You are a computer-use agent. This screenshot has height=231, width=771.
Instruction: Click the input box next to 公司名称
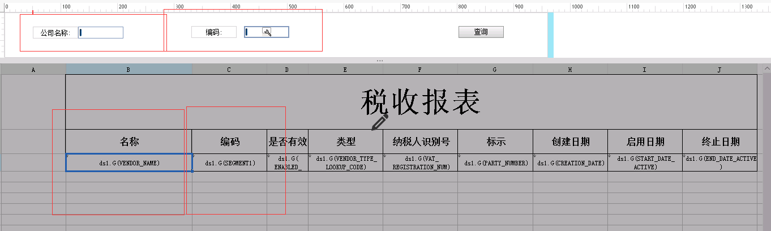(x=101, y=33)
